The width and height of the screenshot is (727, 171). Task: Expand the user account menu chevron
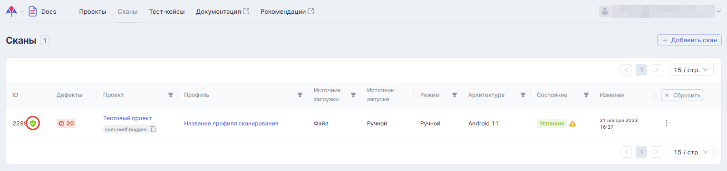click(718, 11)
